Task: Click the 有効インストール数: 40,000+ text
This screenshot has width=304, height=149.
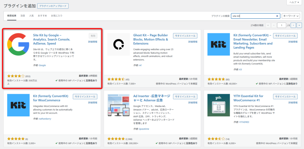Action: point(222,84)
